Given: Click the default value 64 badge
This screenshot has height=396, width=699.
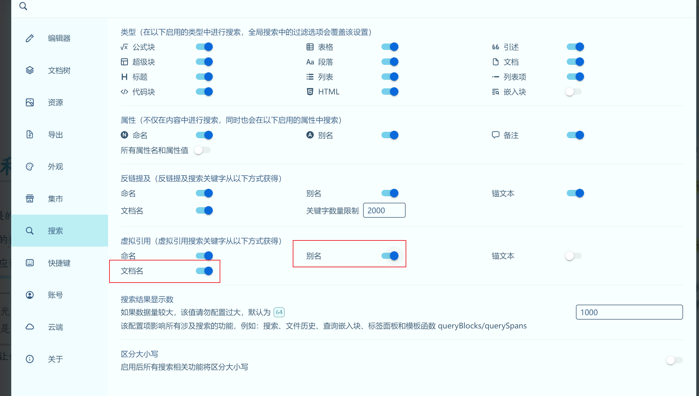Looking at the screenshot, I should click(279, 312).
